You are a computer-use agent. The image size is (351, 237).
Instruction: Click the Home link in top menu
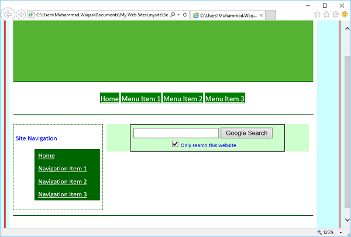(x=109, y=99)
